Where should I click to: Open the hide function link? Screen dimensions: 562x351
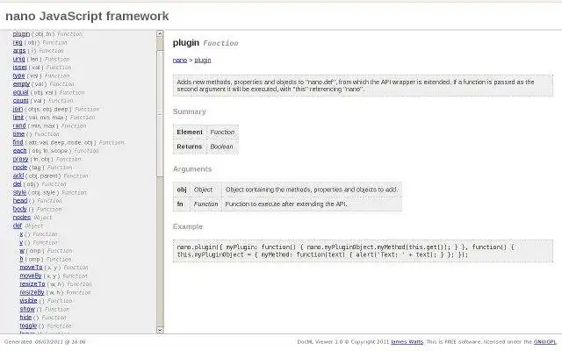[25, 318]
